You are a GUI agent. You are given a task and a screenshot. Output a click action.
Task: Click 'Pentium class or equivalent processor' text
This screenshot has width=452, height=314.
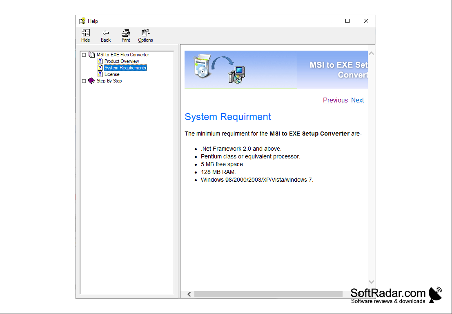[x=251, y=156]
